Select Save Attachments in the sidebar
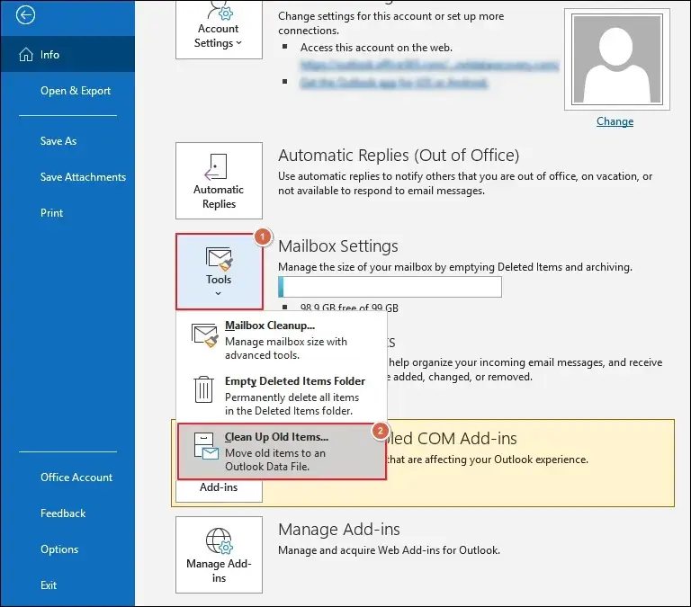Viewport: 691px width, 607px height. tap(83, 177)
